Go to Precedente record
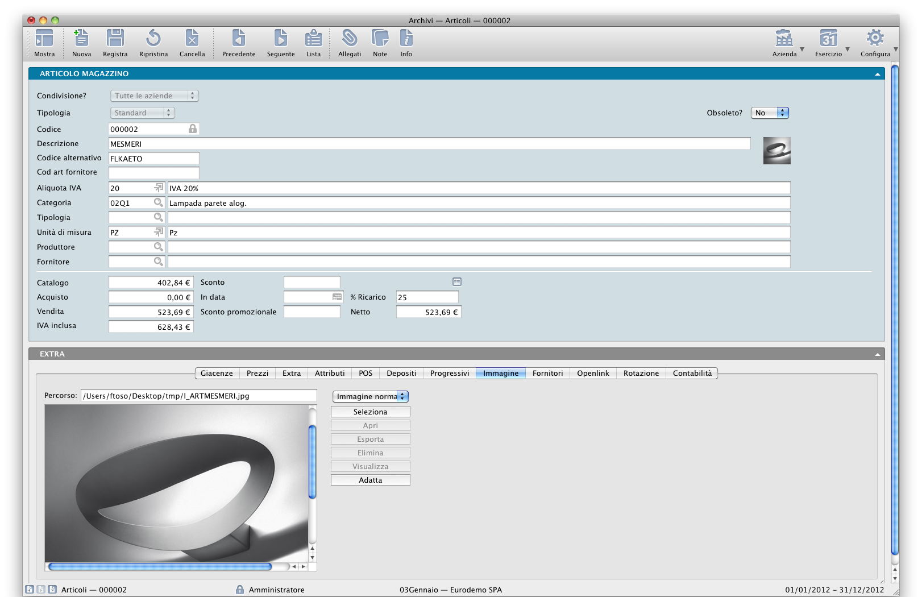The image size is (922, 597). point(239,39)
